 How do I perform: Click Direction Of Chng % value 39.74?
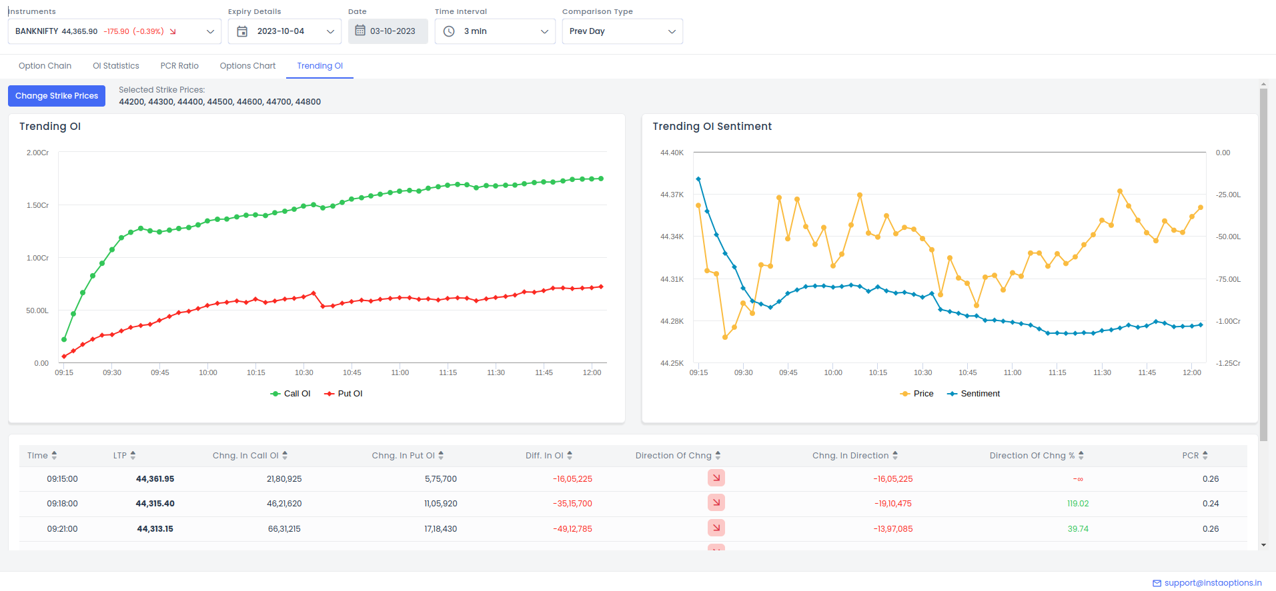tap(1078, 529)
